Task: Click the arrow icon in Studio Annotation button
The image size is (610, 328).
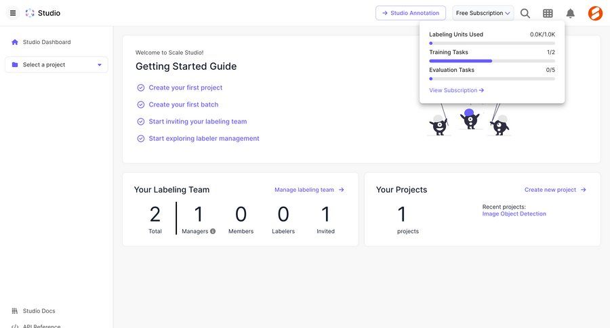Action: click(x=385, y=13)
